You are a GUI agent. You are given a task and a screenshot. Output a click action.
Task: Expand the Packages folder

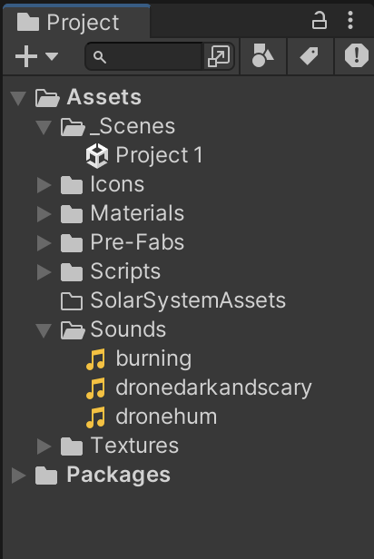point(18,476)
